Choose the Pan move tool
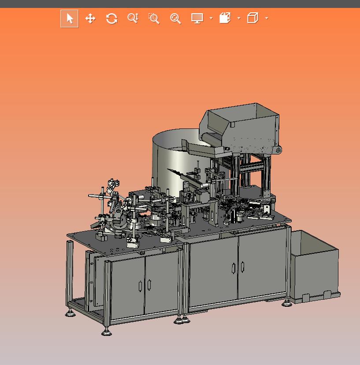This screenshot has width=360, height=365. (90, 19)
